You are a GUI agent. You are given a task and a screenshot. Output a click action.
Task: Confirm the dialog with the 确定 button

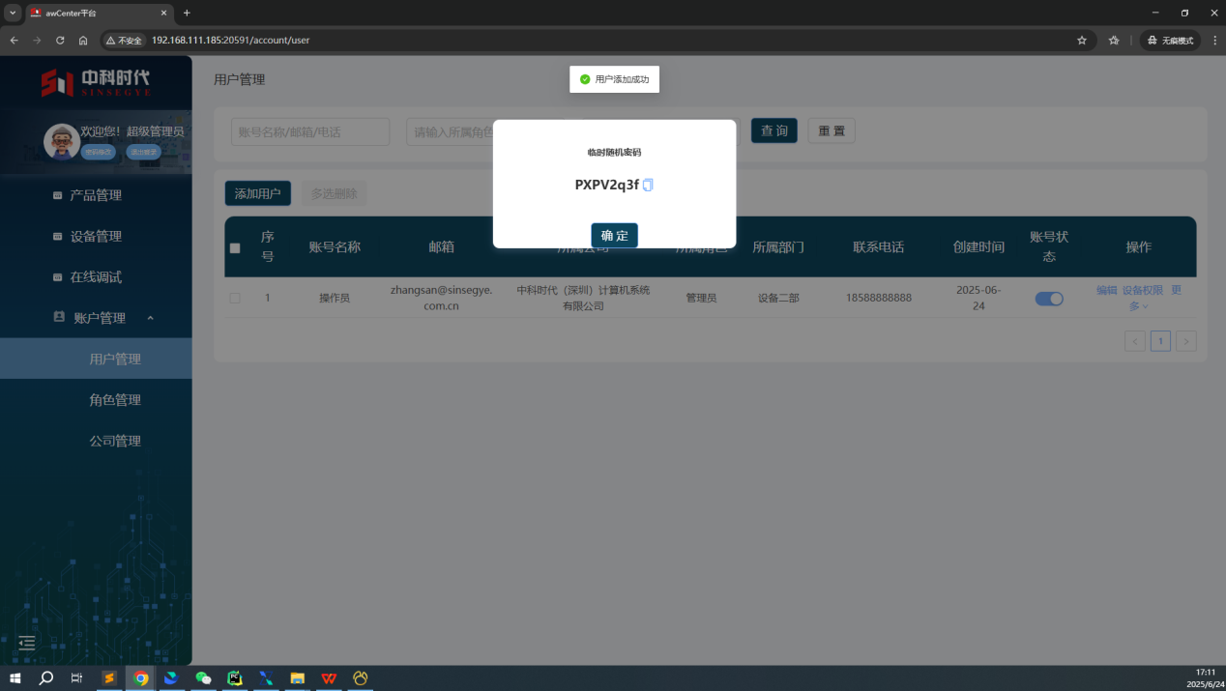[614, 236]
